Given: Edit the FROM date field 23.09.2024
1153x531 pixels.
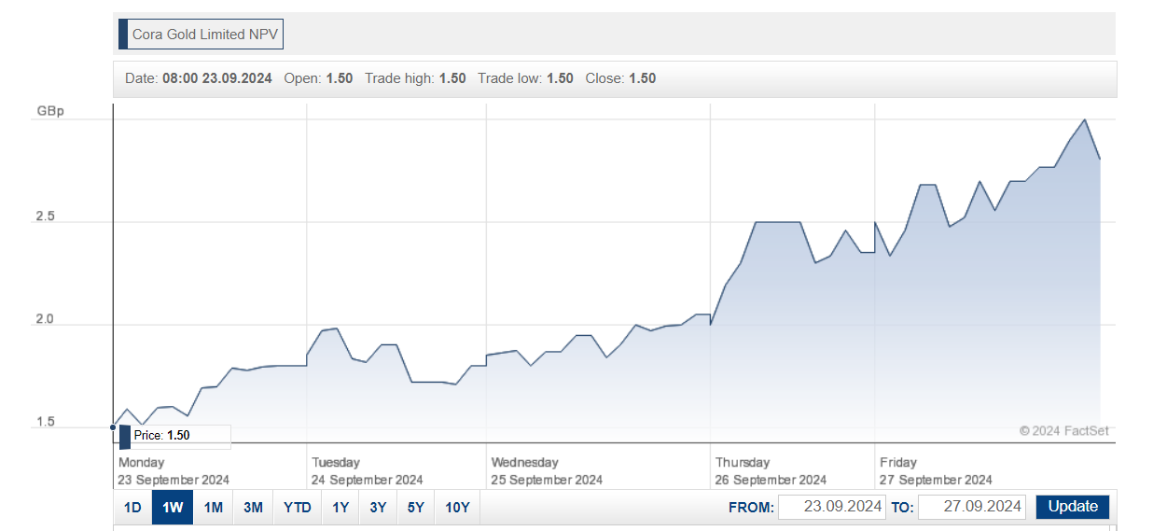Looking at the screenshot, I should (x=831, y=507).
